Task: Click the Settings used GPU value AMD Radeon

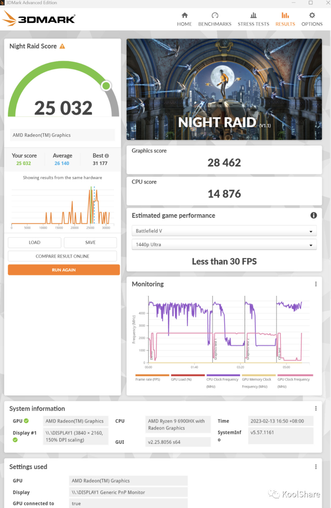Action: tap(128, 481)
